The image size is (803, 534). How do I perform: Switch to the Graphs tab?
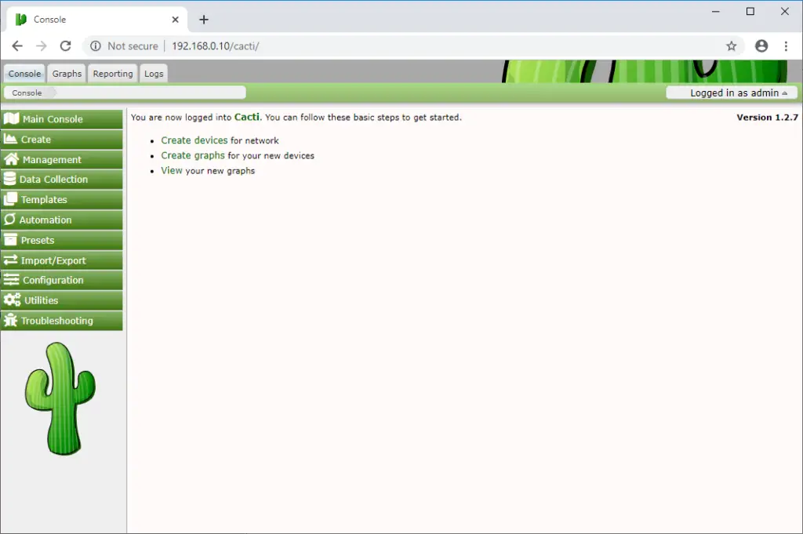coord(66,73)
